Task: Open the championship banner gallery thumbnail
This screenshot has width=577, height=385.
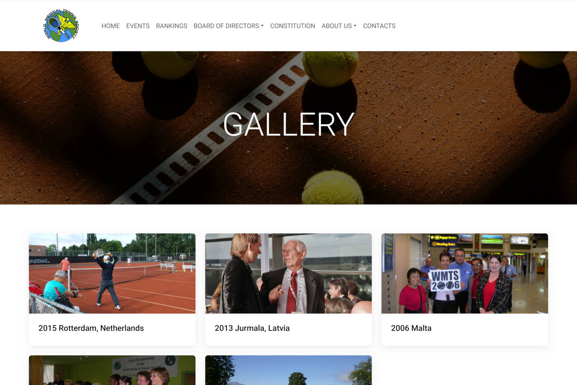Action: (112, 370)
